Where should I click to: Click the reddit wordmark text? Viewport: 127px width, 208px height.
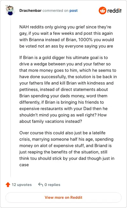(114, 11)
